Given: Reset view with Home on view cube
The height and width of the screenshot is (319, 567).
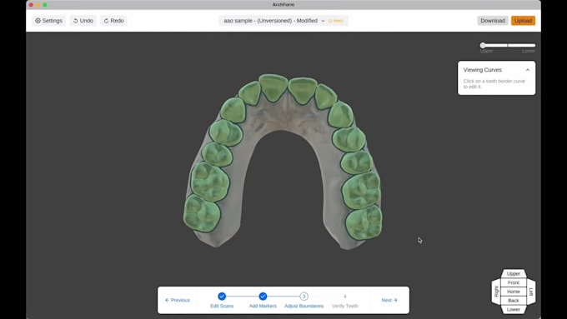Looking at the screenshot, I should point(513,292).
